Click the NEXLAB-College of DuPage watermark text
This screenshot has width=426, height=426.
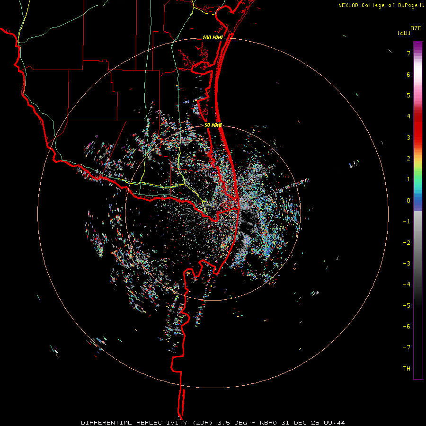(381, 5)
